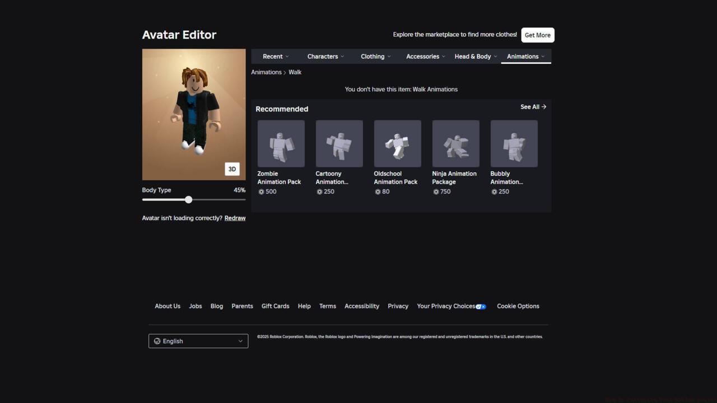
Task: Click the Robux icon next to Ninja Animation Package
Action: pyautogui.click(x=436, y=191)
